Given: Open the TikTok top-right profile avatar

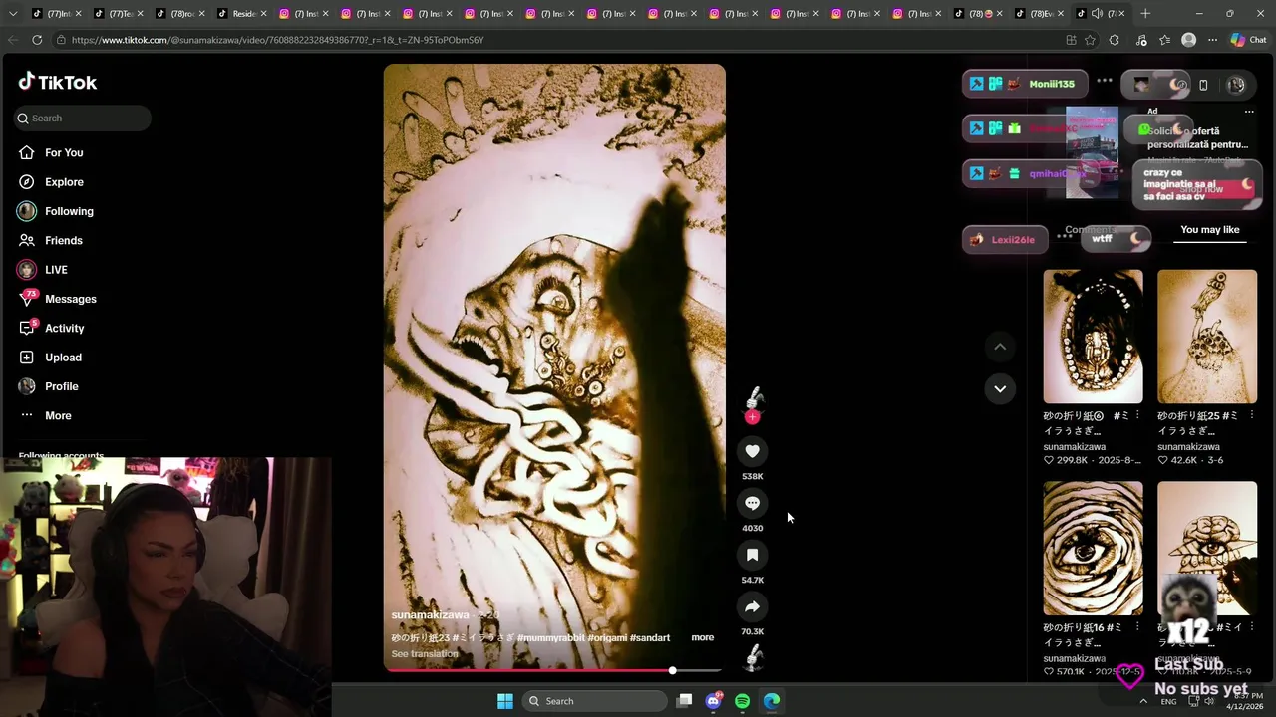Looking at the screenshot, I should tap(1236, 85).
